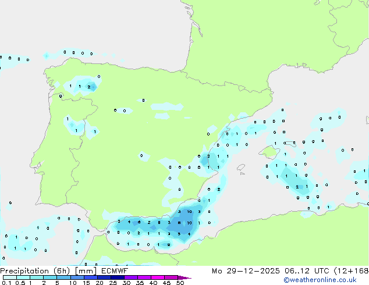Screen dimensions: 369x285
Task: Pick the 0.1–0.5 mm legend swatch
Action: [10, 277]
